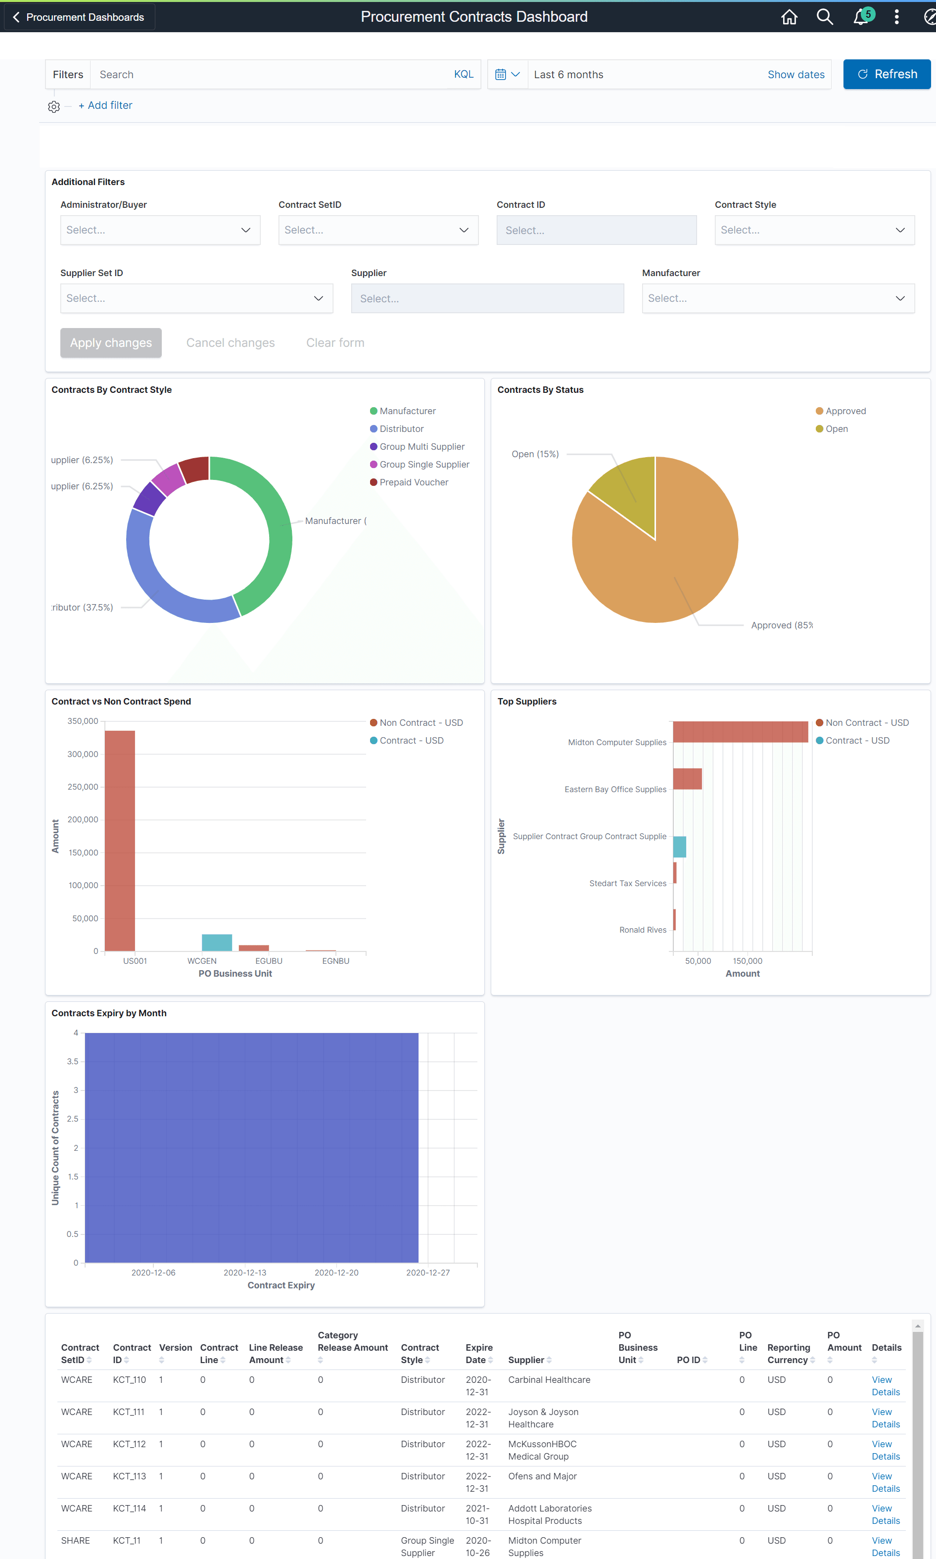Open the Manufacturer dropdown
Viewport: 936px width, 1559px height.
point(778,298)
